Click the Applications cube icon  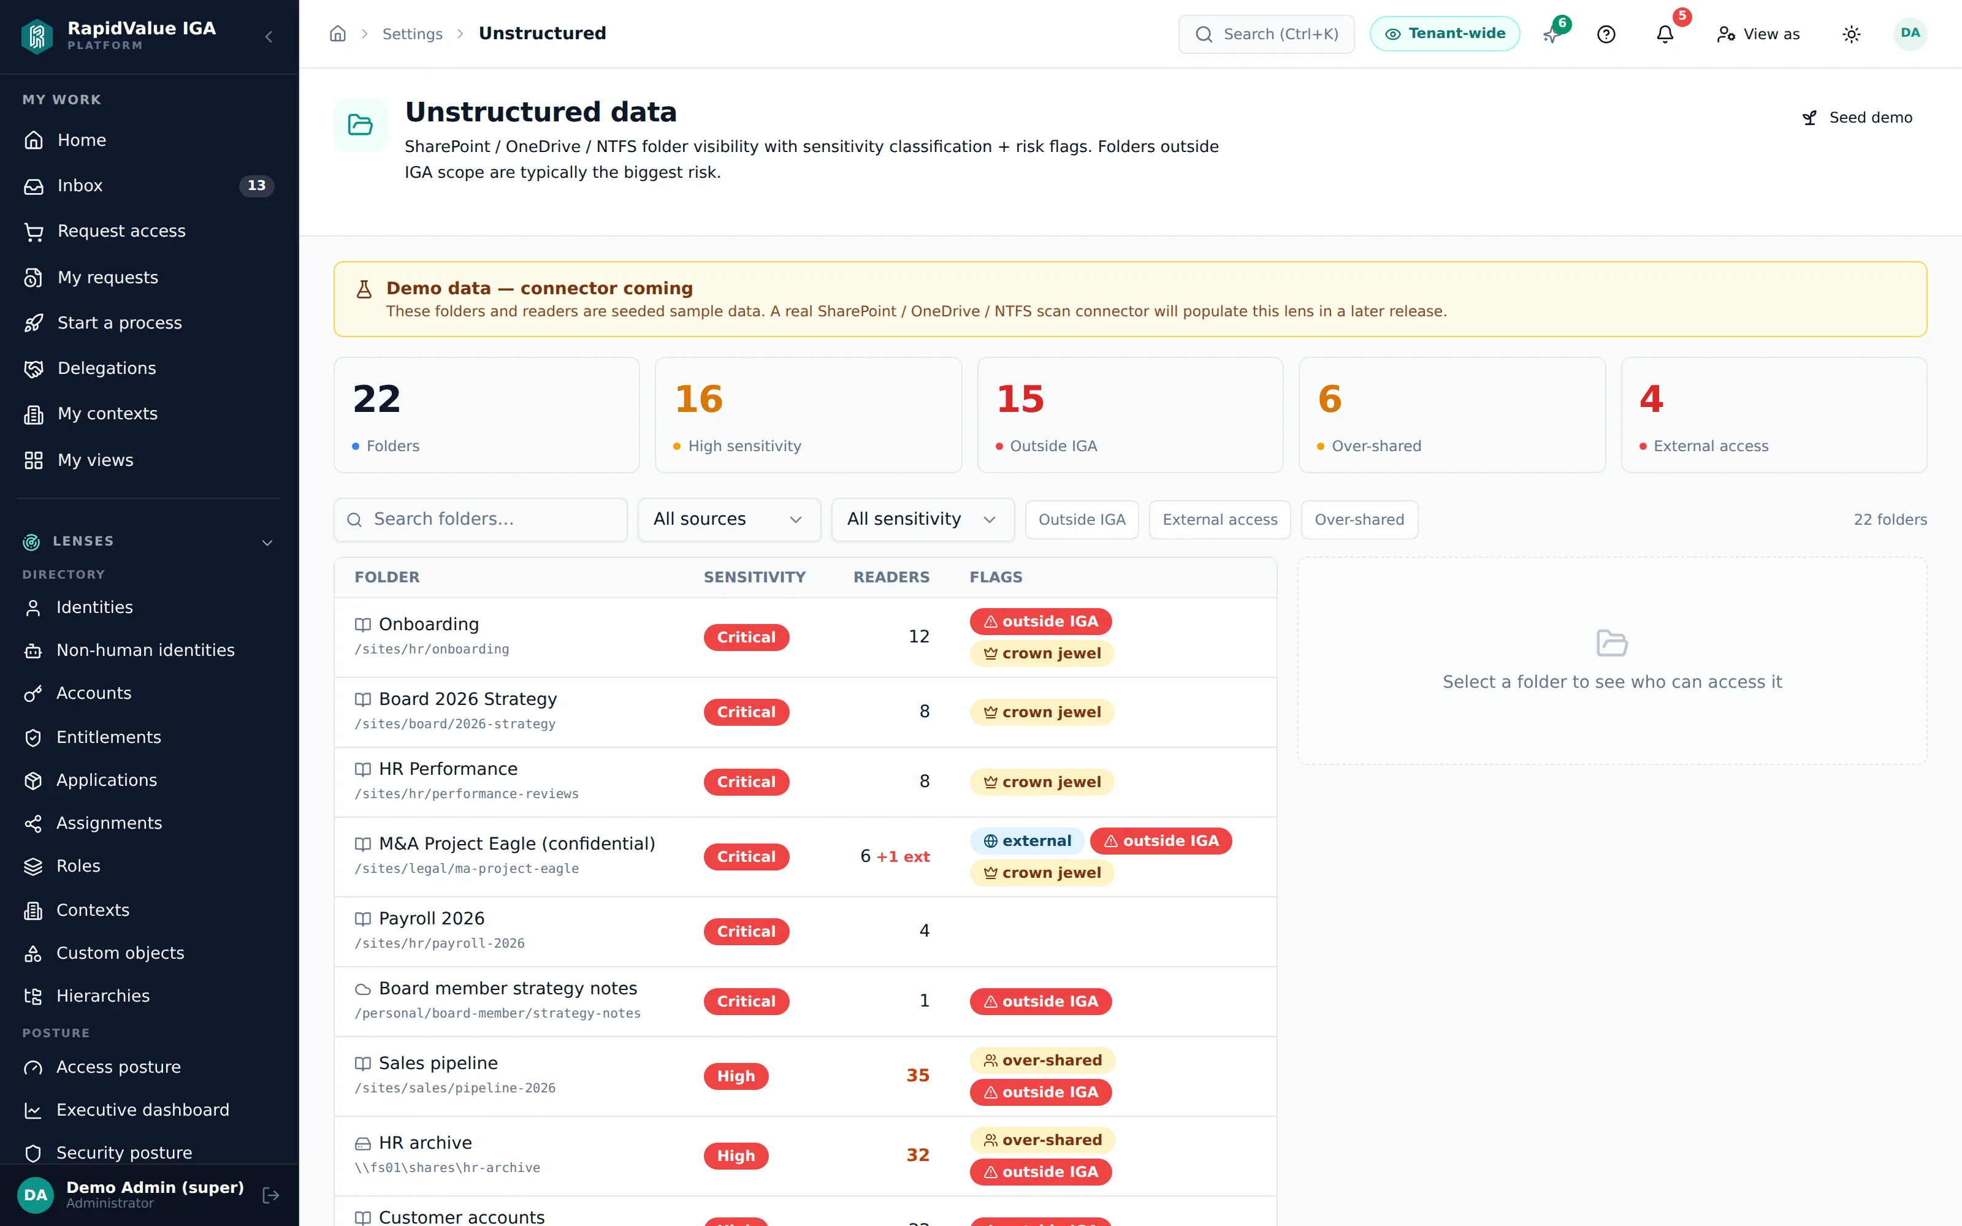coord(32,780)
